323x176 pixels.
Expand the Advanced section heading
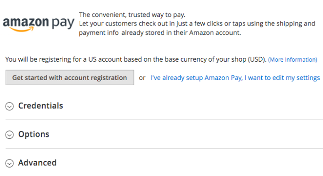[x=37, y=163]
